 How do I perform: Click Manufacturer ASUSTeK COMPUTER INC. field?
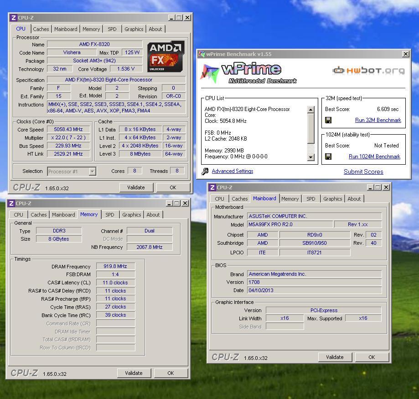click(x=315, y=216)
